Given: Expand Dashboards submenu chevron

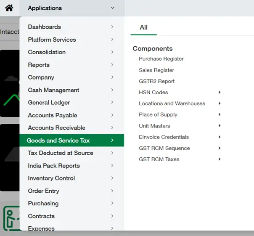Looking at the screenshot, I should pos(112,27).
